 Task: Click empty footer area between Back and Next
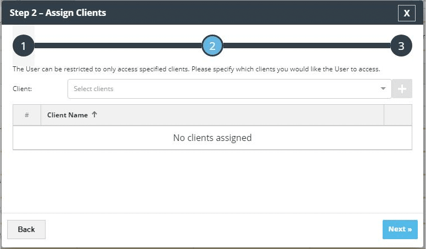point(214,229)
